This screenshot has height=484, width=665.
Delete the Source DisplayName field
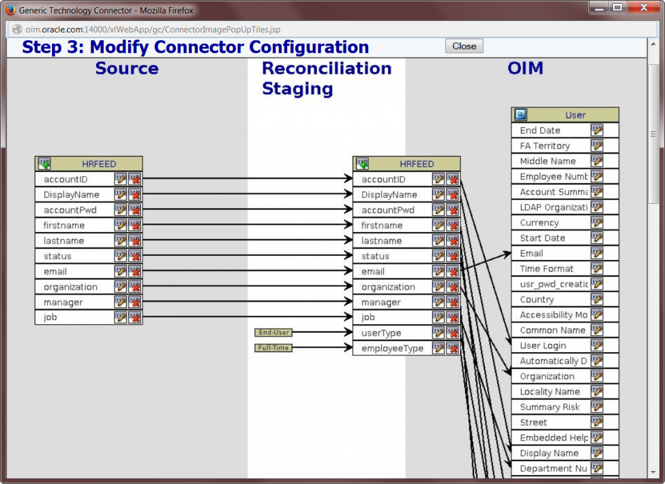pos(134,194)
